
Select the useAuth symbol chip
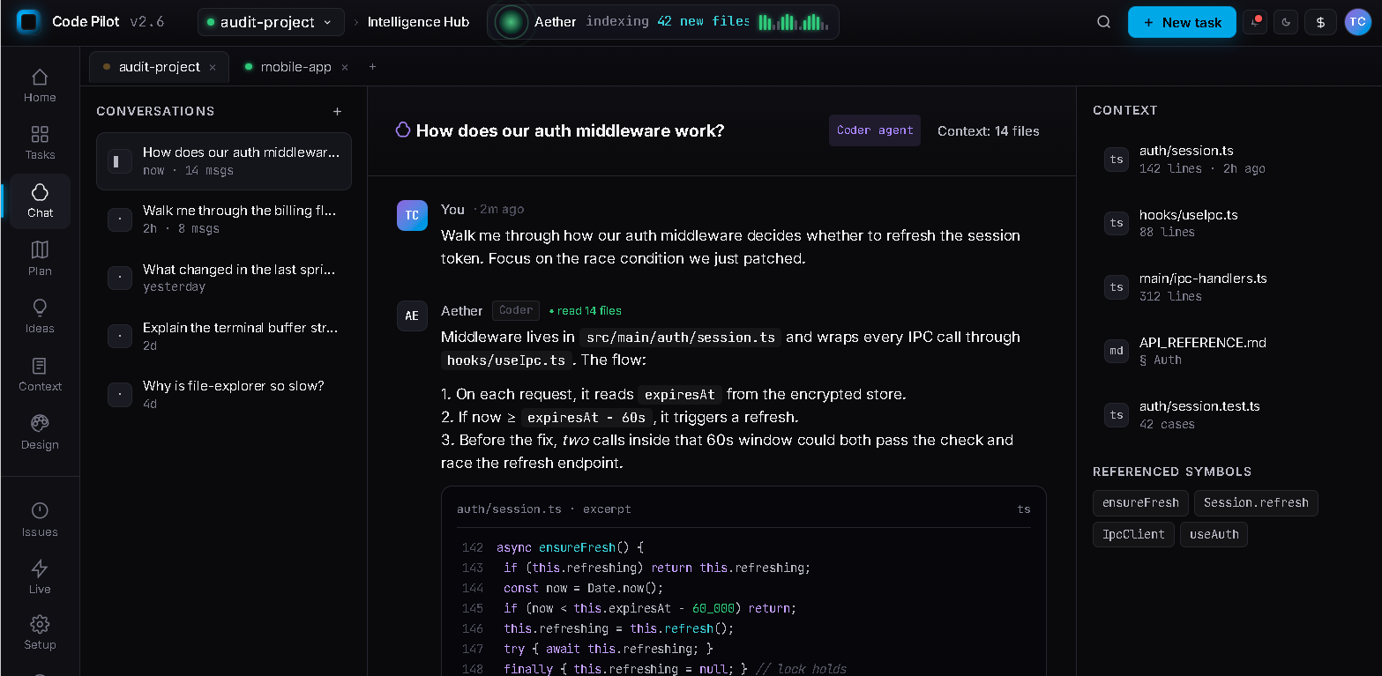pos(1214,534)
